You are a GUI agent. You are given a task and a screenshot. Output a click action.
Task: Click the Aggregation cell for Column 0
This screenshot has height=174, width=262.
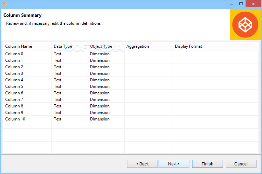click(149, 54)
